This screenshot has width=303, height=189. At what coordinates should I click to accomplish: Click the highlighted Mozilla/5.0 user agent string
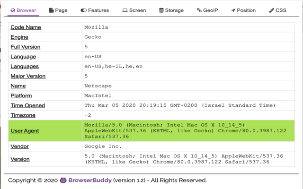pyautogui.click(x=185, y=131)
